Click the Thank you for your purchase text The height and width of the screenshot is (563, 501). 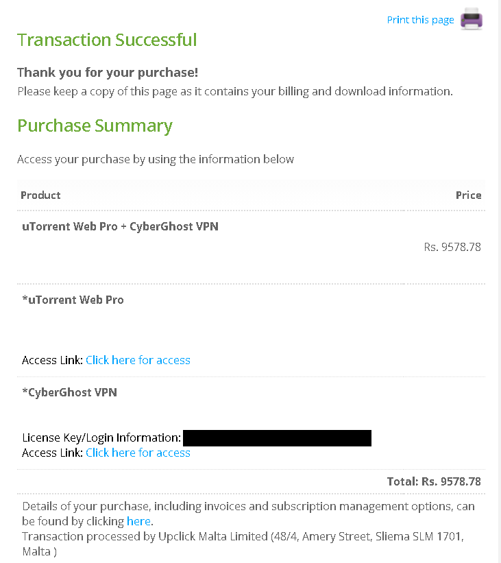click(108, 73)
